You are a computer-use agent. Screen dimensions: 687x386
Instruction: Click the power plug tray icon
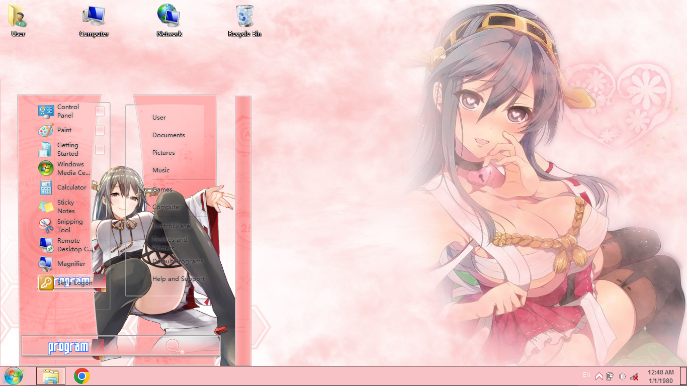point(610,376)
